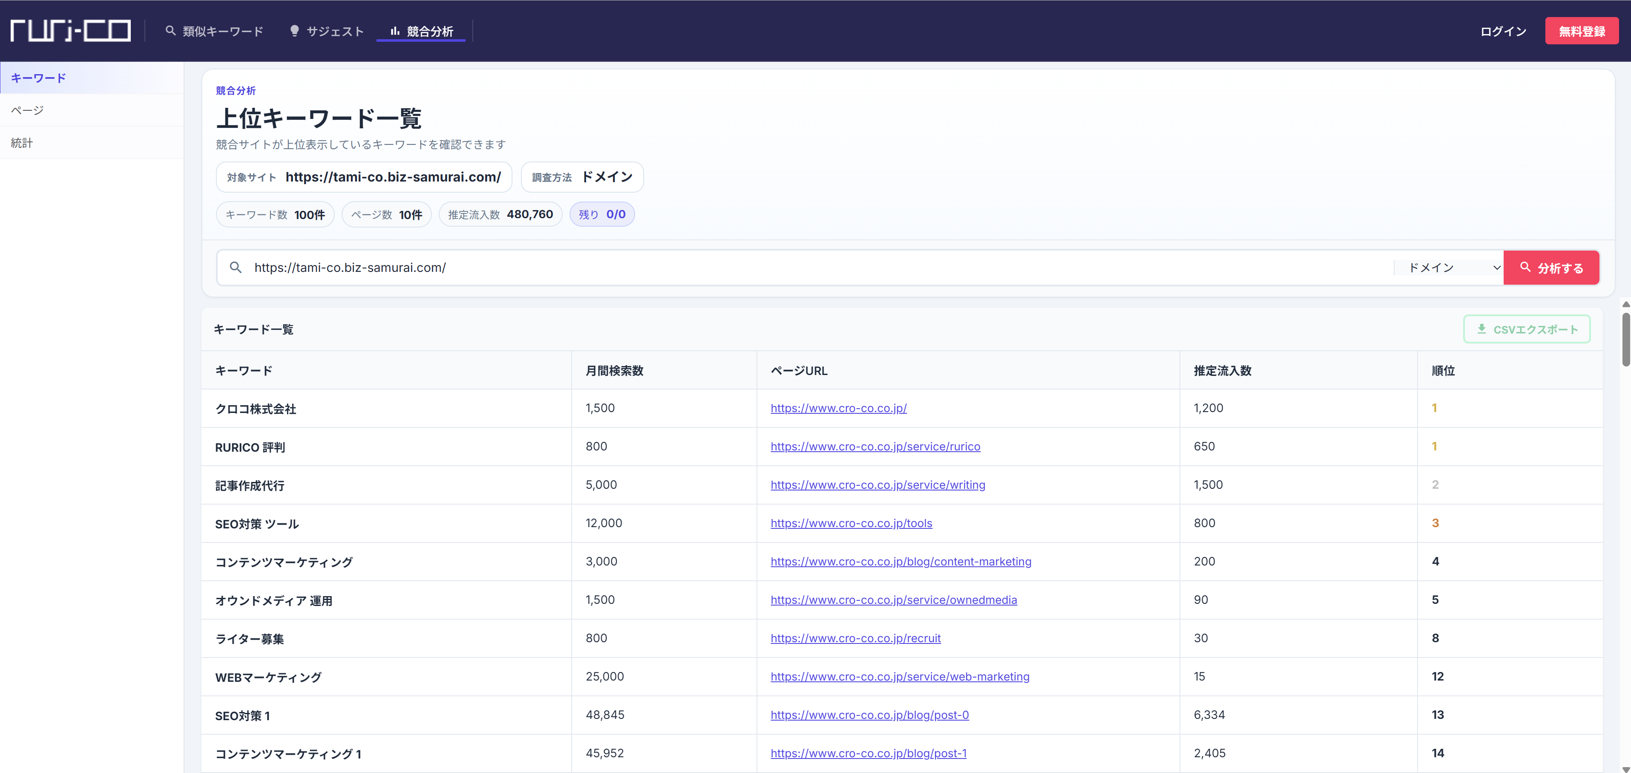Select キーワード in the sidebar
The width and height of the screenshot is (1631, 773).
point(92,78)
